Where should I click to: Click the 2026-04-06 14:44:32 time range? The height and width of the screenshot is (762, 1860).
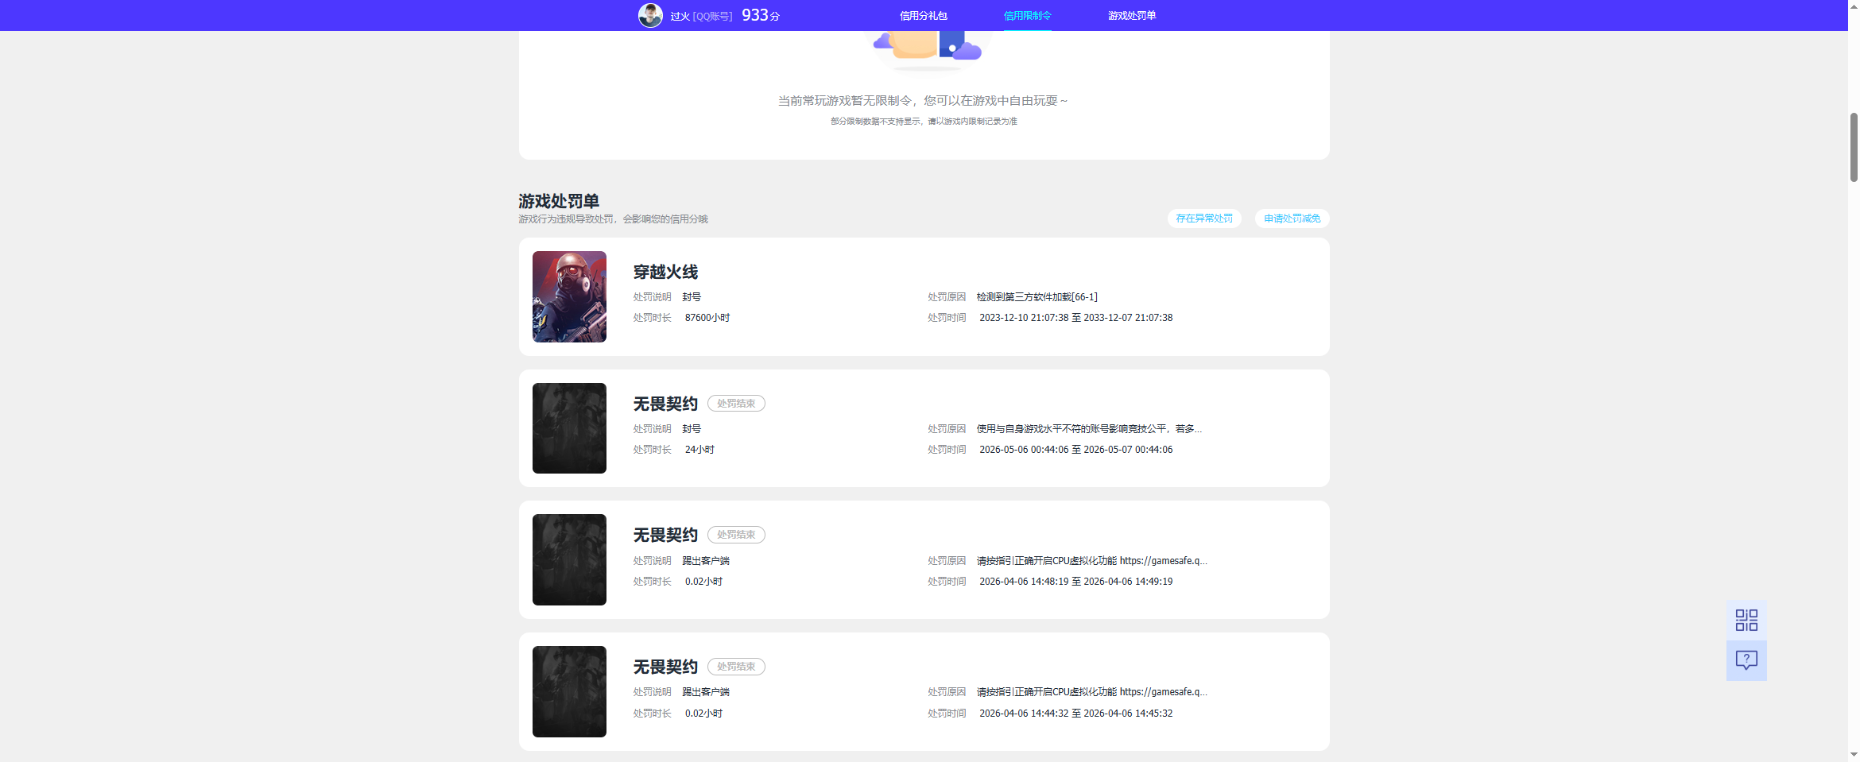click(1076, 714)
